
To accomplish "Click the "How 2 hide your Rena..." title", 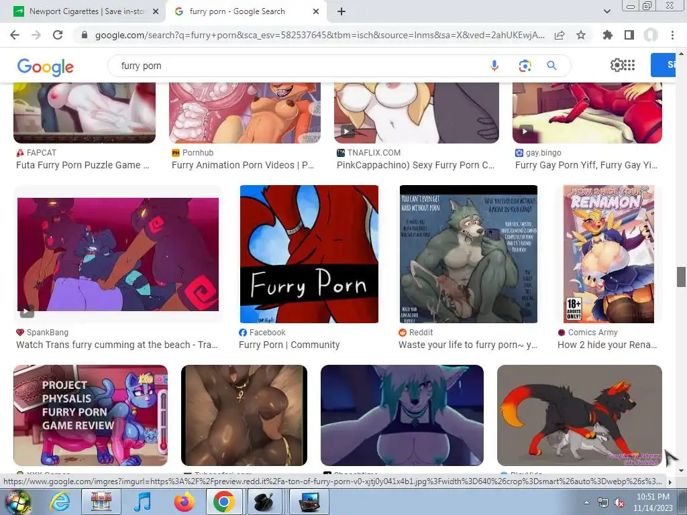I will pyautogui.click(x=607, y=345).
